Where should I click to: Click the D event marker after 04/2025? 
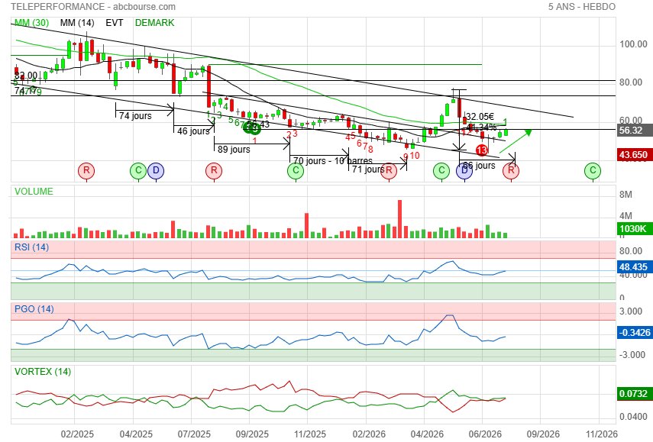pos(156,171)
